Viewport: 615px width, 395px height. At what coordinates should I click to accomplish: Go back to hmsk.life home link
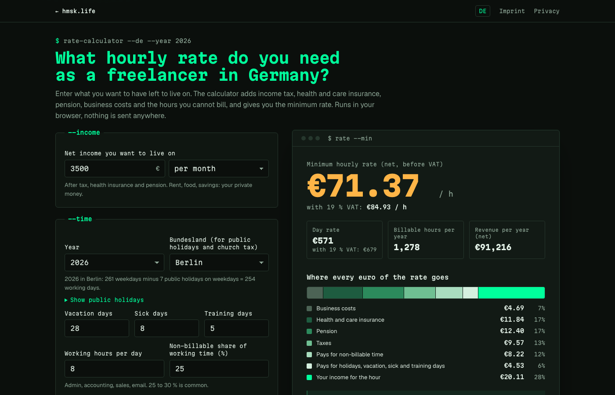[75, 11]
